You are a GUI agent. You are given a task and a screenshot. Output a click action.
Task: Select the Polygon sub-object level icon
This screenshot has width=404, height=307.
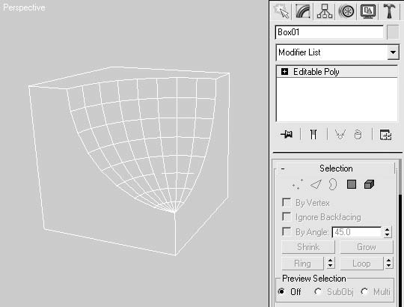point(352,184)
